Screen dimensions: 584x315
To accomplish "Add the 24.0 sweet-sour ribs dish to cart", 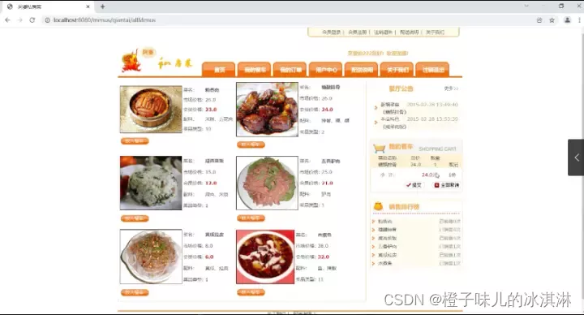I will tap(251, 145).
